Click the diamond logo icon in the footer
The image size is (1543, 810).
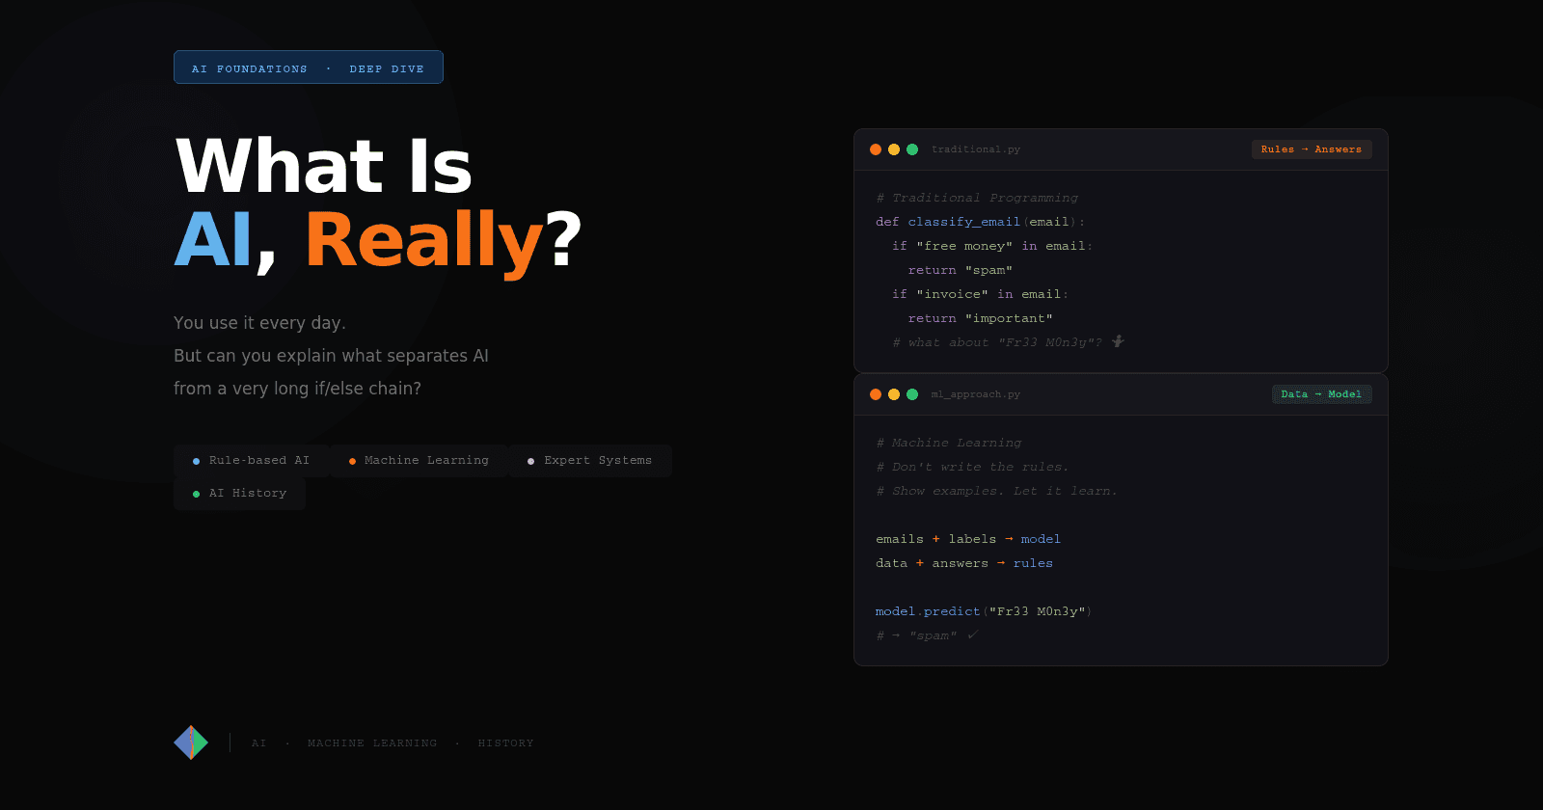coord(191,742)
